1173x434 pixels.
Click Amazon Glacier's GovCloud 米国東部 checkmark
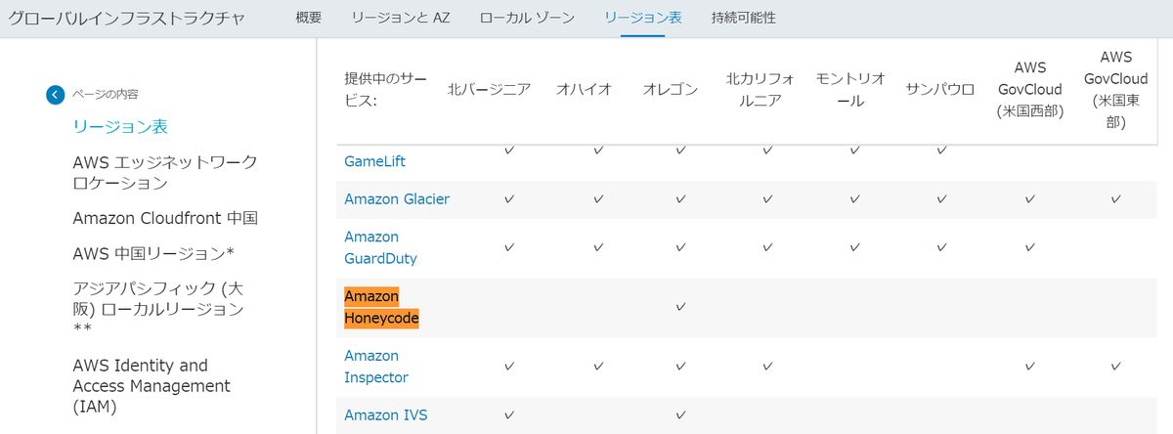click(1116, 198)
